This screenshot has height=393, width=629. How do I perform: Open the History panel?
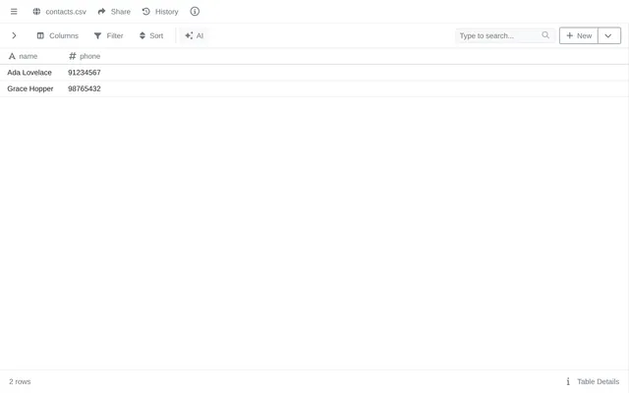click(160, 12)
